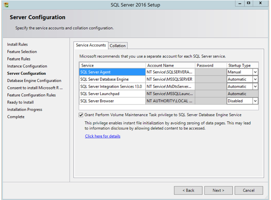The image size is (271, 200).
Task: Expand Startup Type for SQL Server Database Engine
Action: coord(255,80)
